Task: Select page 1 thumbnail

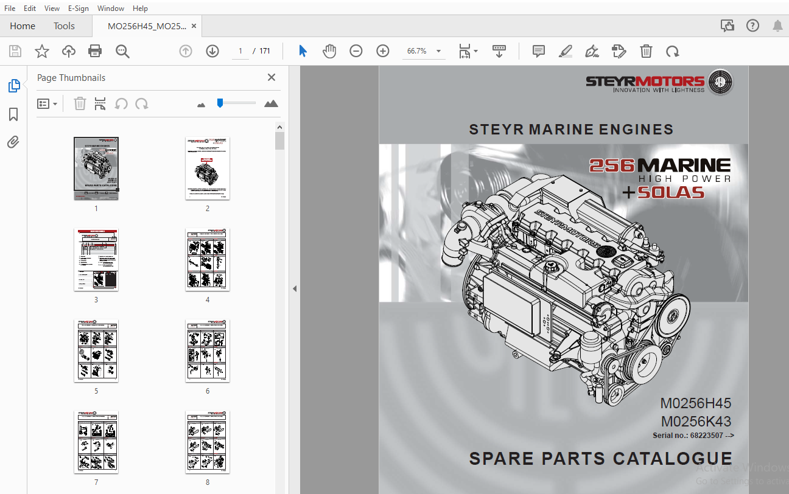Action: point(96,169)
